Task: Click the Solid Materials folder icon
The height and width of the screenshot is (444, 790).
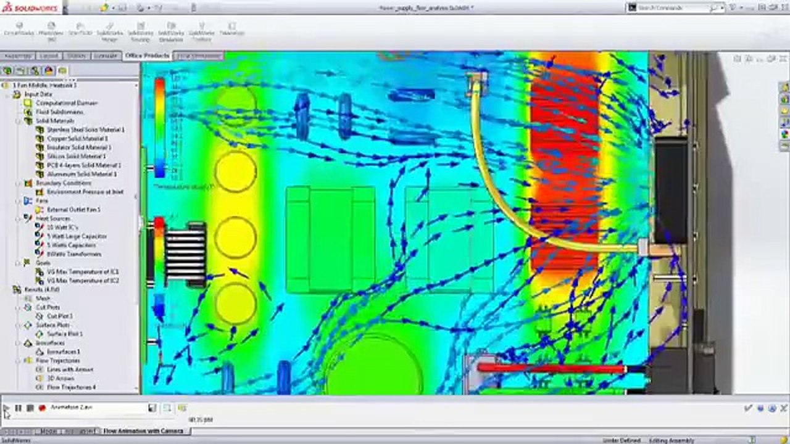Action: [28, 121]
